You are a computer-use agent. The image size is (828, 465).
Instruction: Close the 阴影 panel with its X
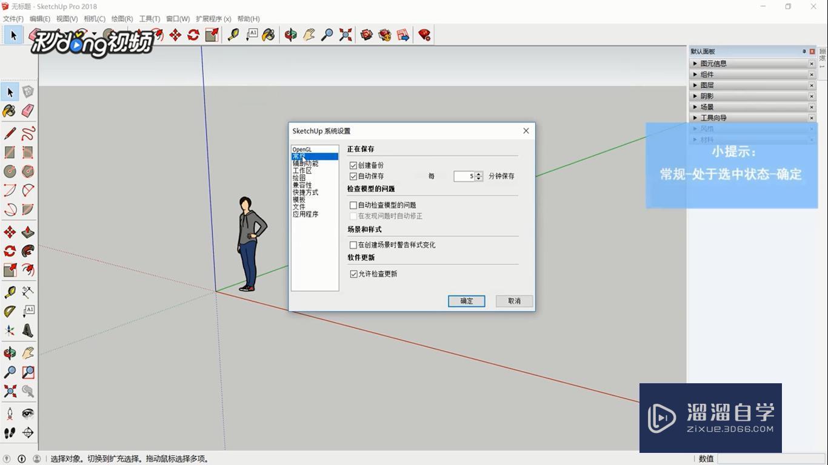coord(812,96)
